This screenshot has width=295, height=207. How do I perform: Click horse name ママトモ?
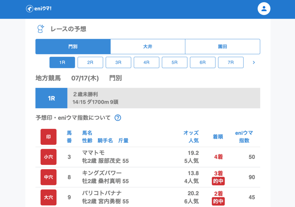coord(93,153)
